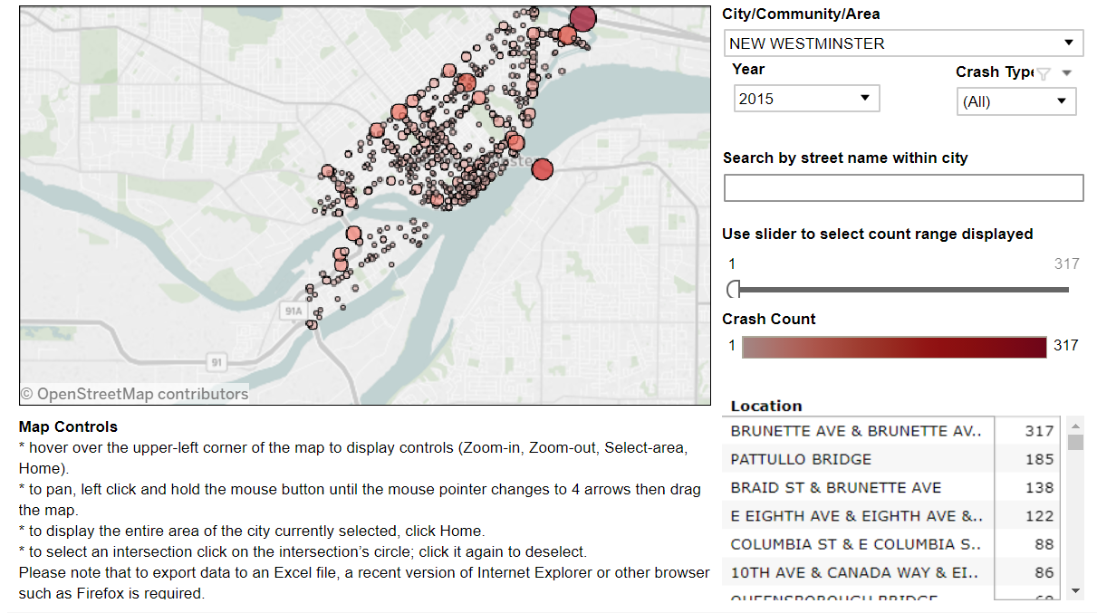This screenshot has width=1097, height=613.
Task: Click the 91A highway shield on the map
Action: [291, 311]
